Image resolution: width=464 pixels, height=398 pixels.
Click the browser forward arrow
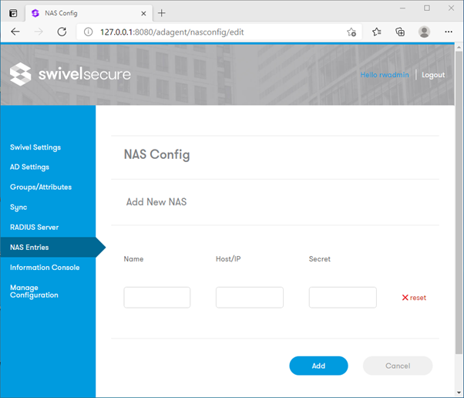coord(39,32)
